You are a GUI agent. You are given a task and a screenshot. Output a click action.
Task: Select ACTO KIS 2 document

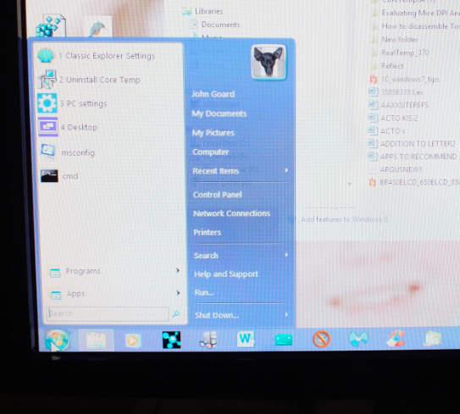coord(399,119)
